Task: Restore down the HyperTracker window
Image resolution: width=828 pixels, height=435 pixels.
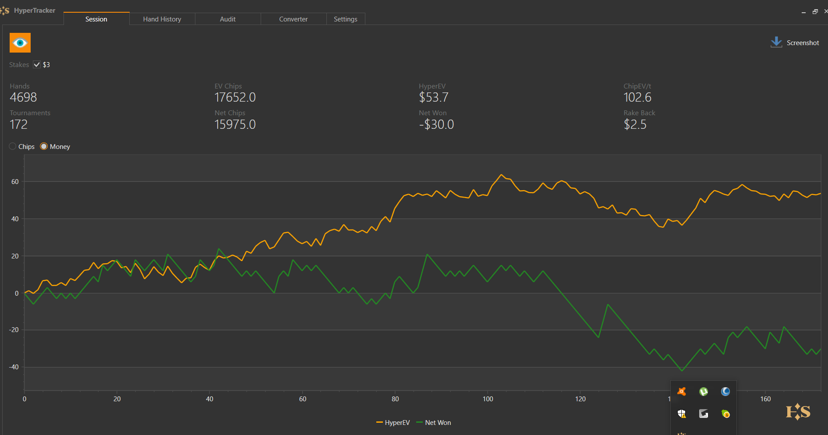Action: 815,12
